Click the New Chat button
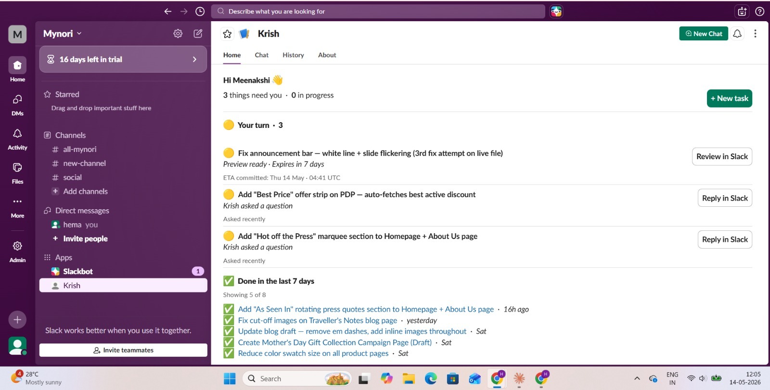Viewport: 770px width, 390px height. point(704,34)
